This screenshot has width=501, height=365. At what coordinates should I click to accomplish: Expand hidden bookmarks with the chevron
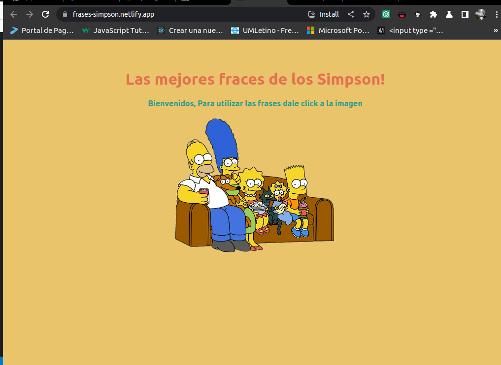coord(496,30)
